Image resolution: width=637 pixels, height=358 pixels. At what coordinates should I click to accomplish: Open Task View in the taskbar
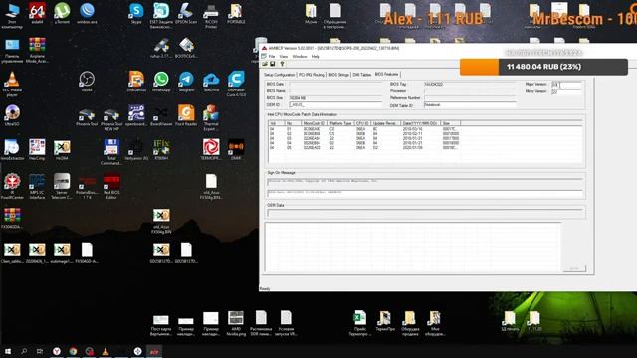(40, 351)
